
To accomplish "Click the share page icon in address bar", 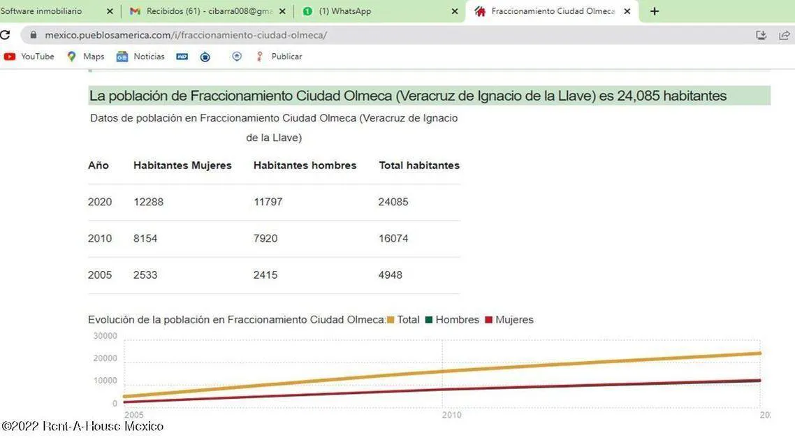I will click(785, 35).
